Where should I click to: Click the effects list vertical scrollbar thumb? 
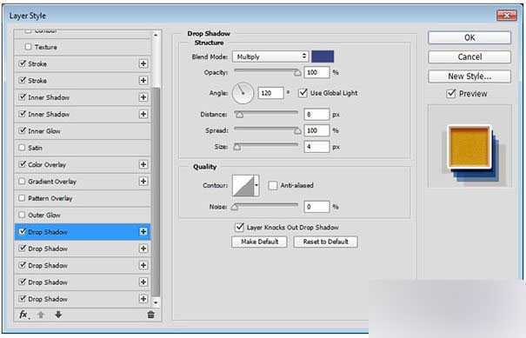(x=156, y=191)
